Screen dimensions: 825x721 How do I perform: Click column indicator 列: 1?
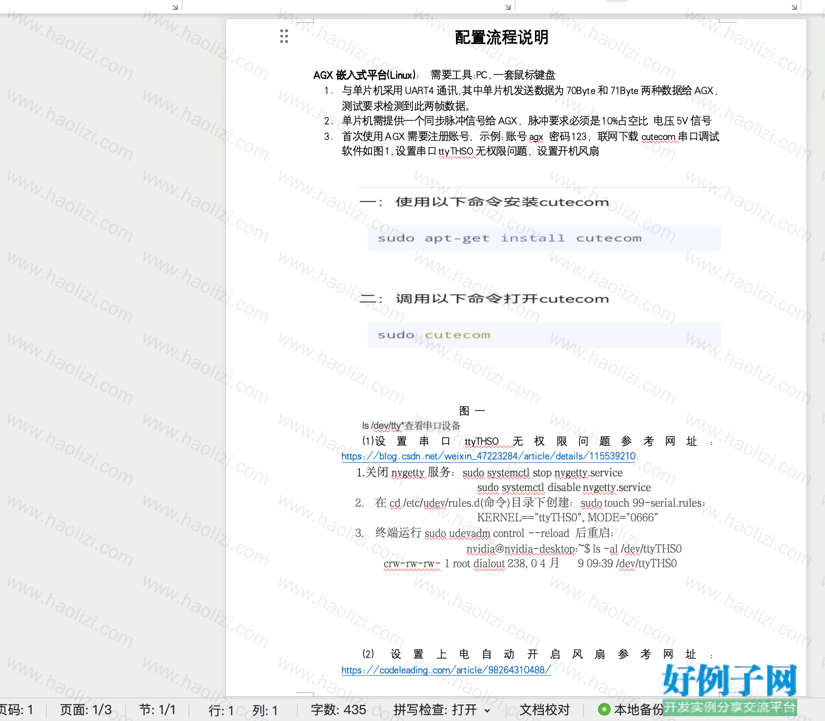point(265,710)
